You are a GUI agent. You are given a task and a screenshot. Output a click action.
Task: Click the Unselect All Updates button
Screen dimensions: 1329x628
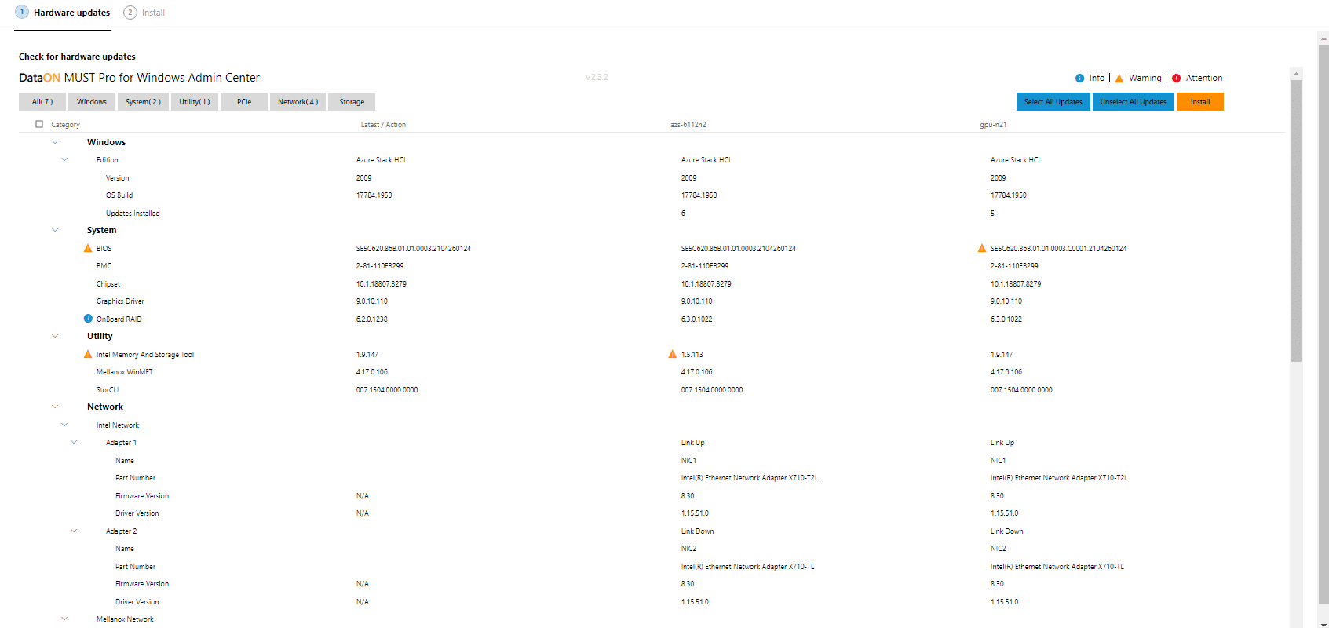click(1134, 101)
